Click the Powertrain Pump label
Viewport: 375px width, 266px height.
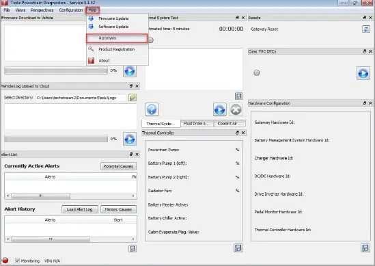click(163, 150)
